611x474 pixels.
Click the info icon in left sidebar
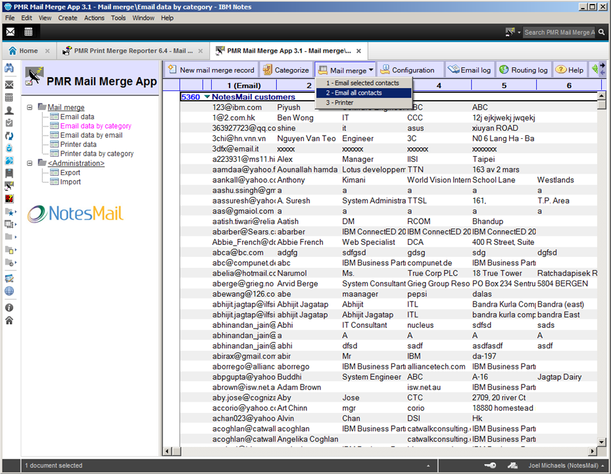(x=9, y=307)
